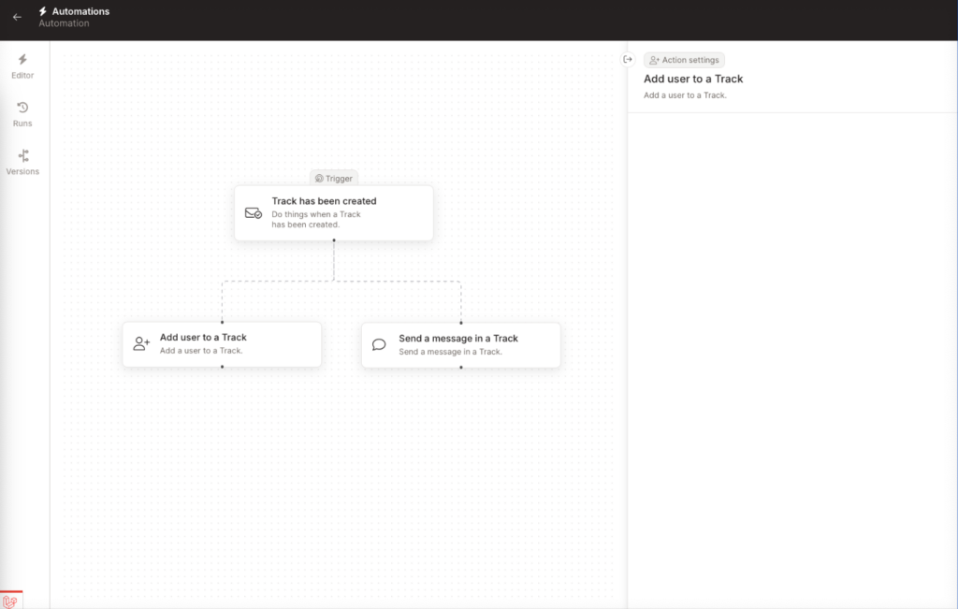Click the Trigger badge above first node

334,179
